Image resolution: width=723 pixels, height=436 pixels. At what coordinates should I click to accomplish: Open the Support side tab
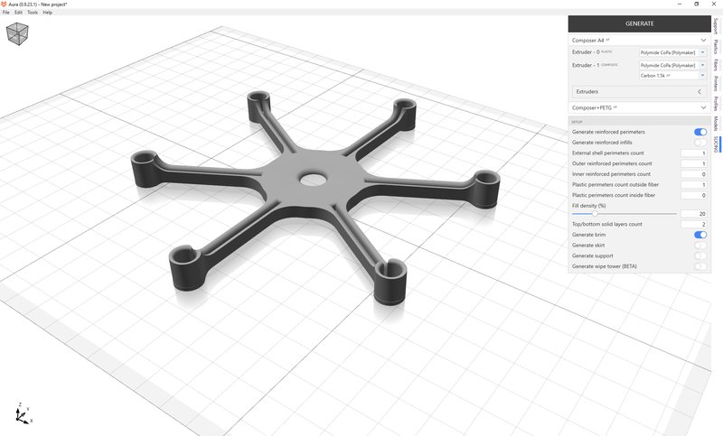point(716,23)
